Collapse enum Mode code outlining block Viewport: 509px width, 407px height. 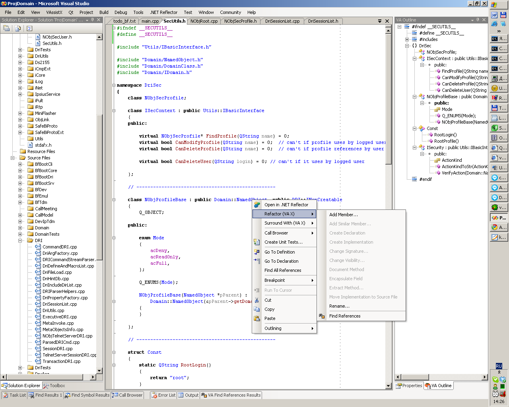(114, 238)
